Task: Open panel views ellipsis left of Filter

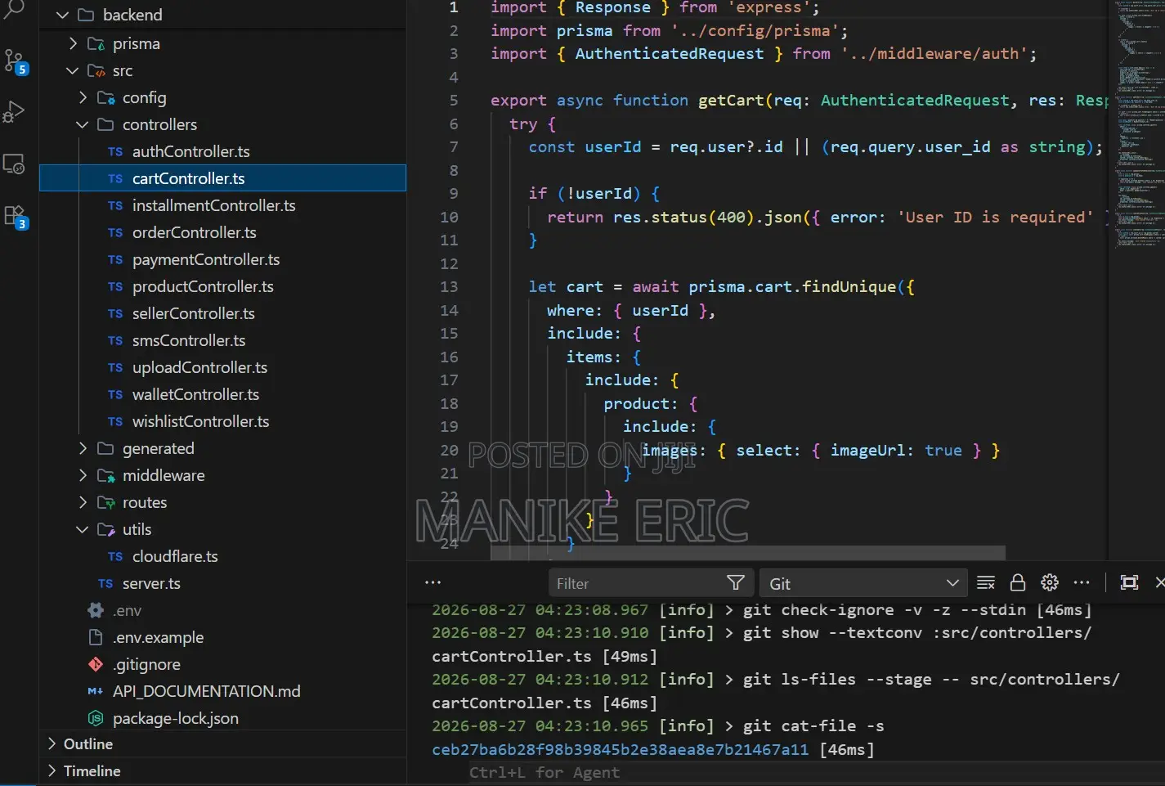Action: click(x=433, y=583)
